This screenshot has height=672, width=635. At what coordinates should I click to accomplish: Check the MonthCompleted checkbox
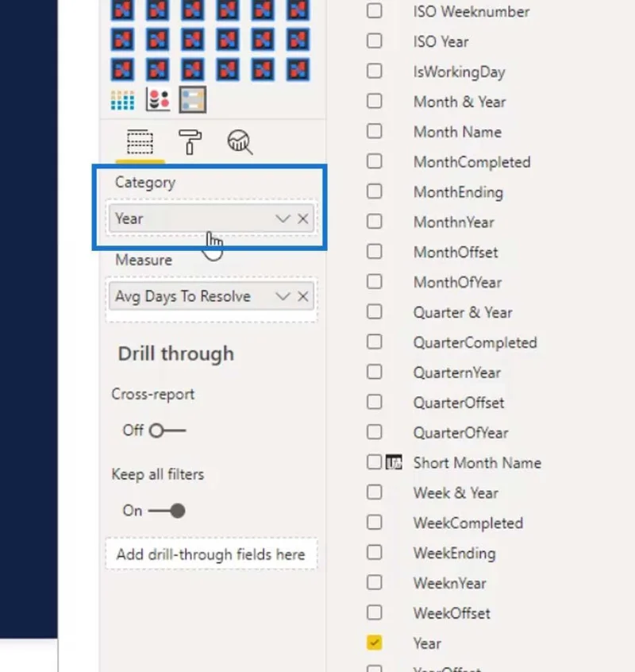point(374,161)
